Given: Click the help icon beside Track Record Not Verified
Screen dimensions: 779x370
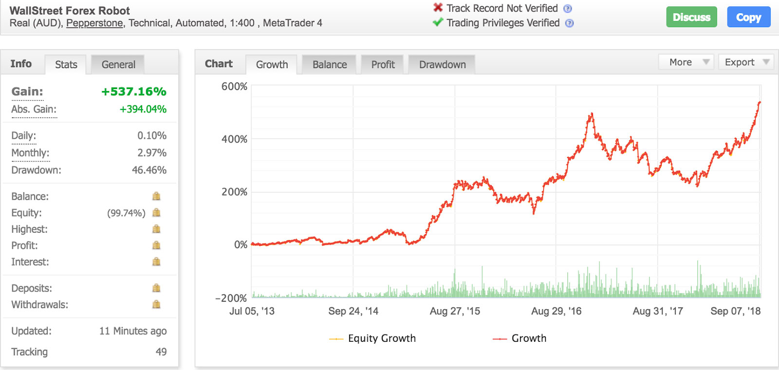Looking at the screenshot, I should (567, 9).
